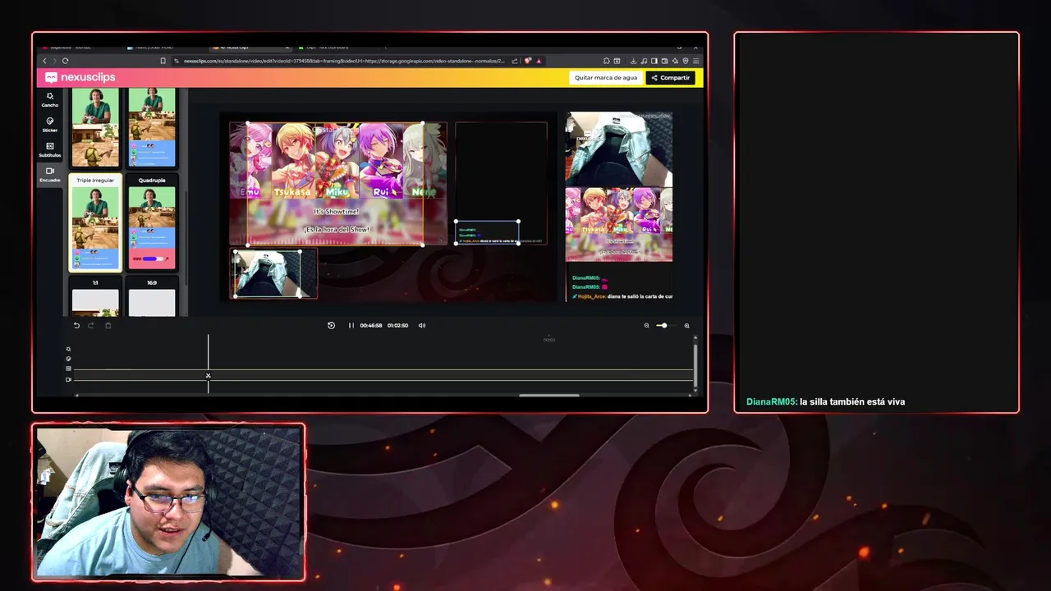Go forward in browser
The image size is (1051, 591).
pyautogui.click(x=54, y=61)
